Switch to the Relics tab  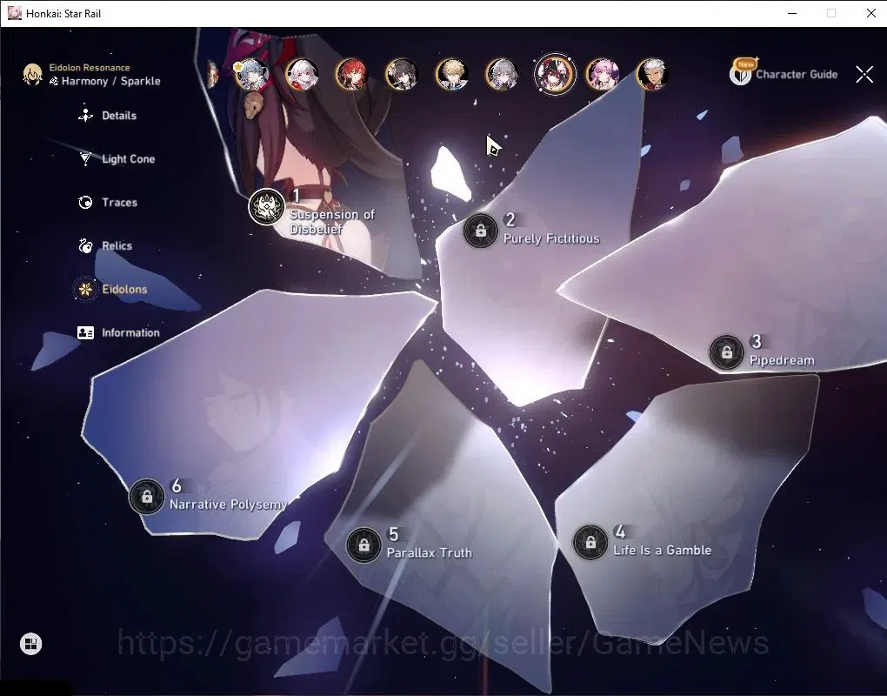pyautogui.click(x=117, y=245)
